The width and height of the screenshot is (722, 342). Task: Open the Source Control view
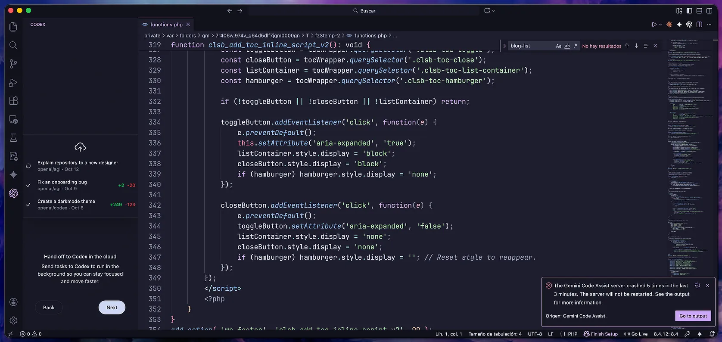coord(13,64)
